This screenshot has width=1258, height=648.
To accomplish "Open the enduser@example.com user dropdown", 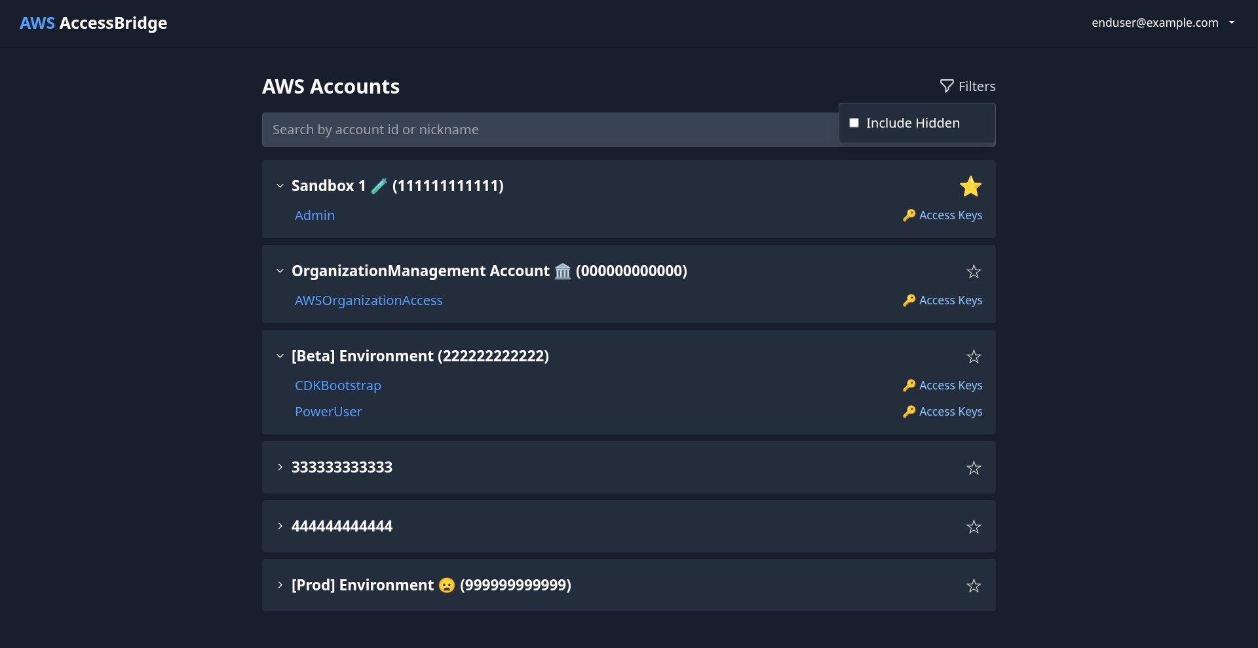I will [1163, 23].
